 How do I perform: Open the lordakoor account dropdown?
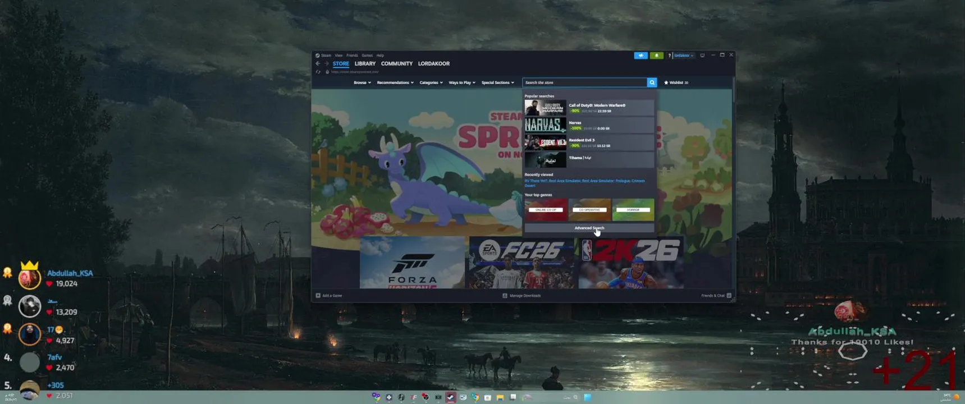click(684, 56)
